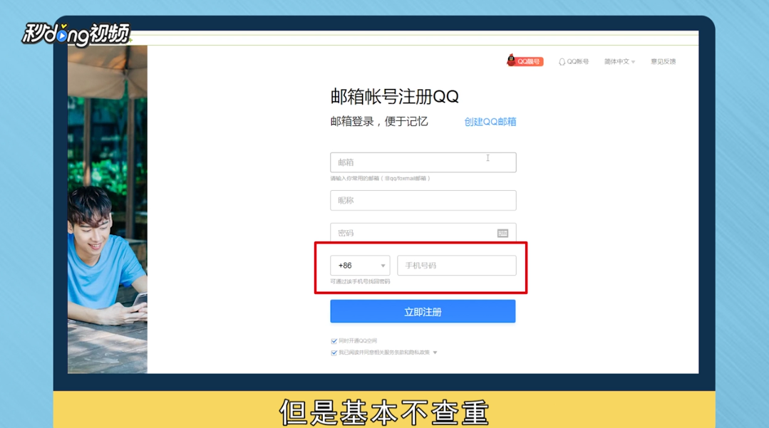
Task: Click the 创建QQ邮箱 link
Action: pos(490,122)
